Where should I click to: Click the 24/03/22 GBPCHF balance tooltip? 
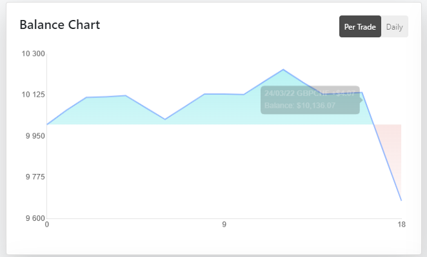310,100
